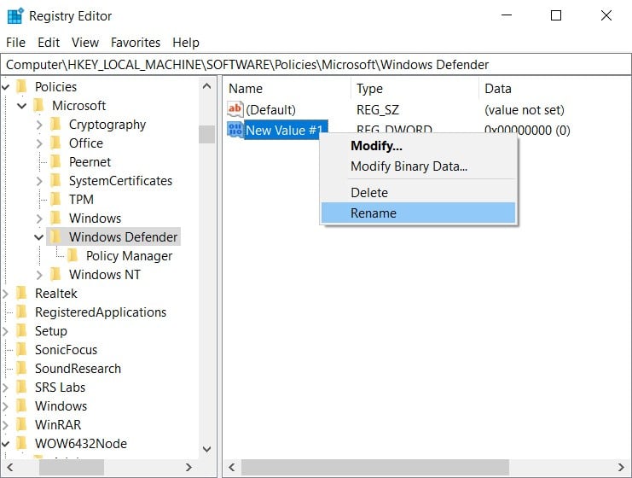Choose Modify... from context menu
Image resolution: width=632 pixels, height=478 pixels.
point(419,146)
